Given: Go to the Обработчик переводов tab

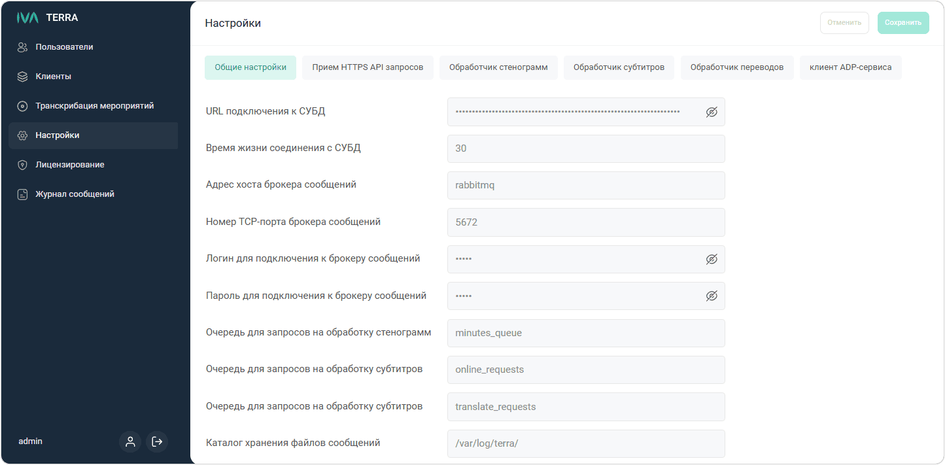Looking at the screenshot, I should click(x=736, y=67).
